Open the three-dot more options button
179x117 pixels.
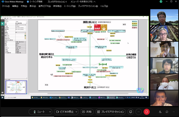pyautogui.click(x=139, y=112)
